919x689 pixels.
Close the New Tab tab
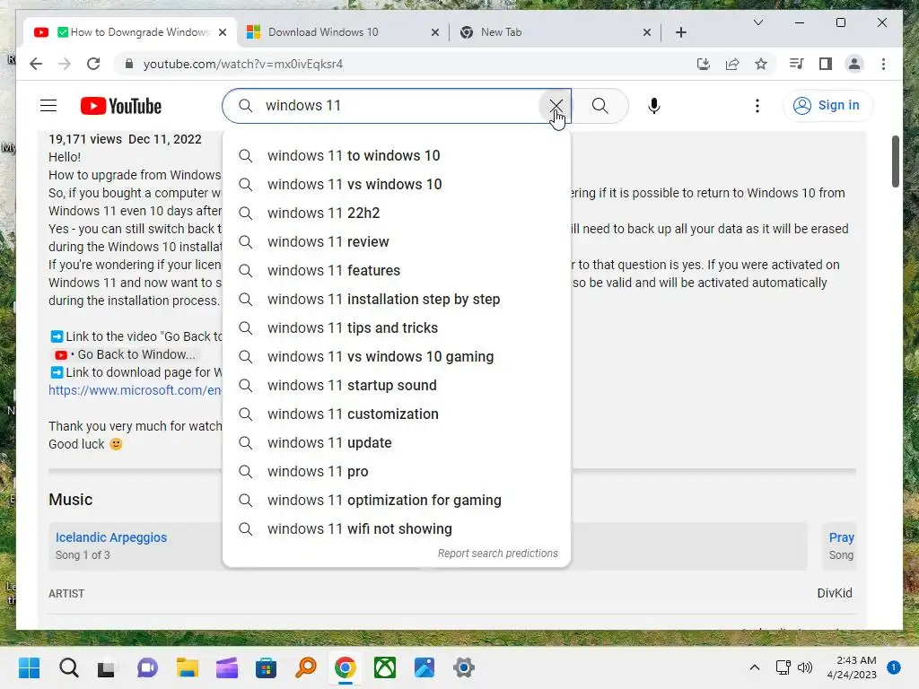pyautogui.click(x=647, y=32)
